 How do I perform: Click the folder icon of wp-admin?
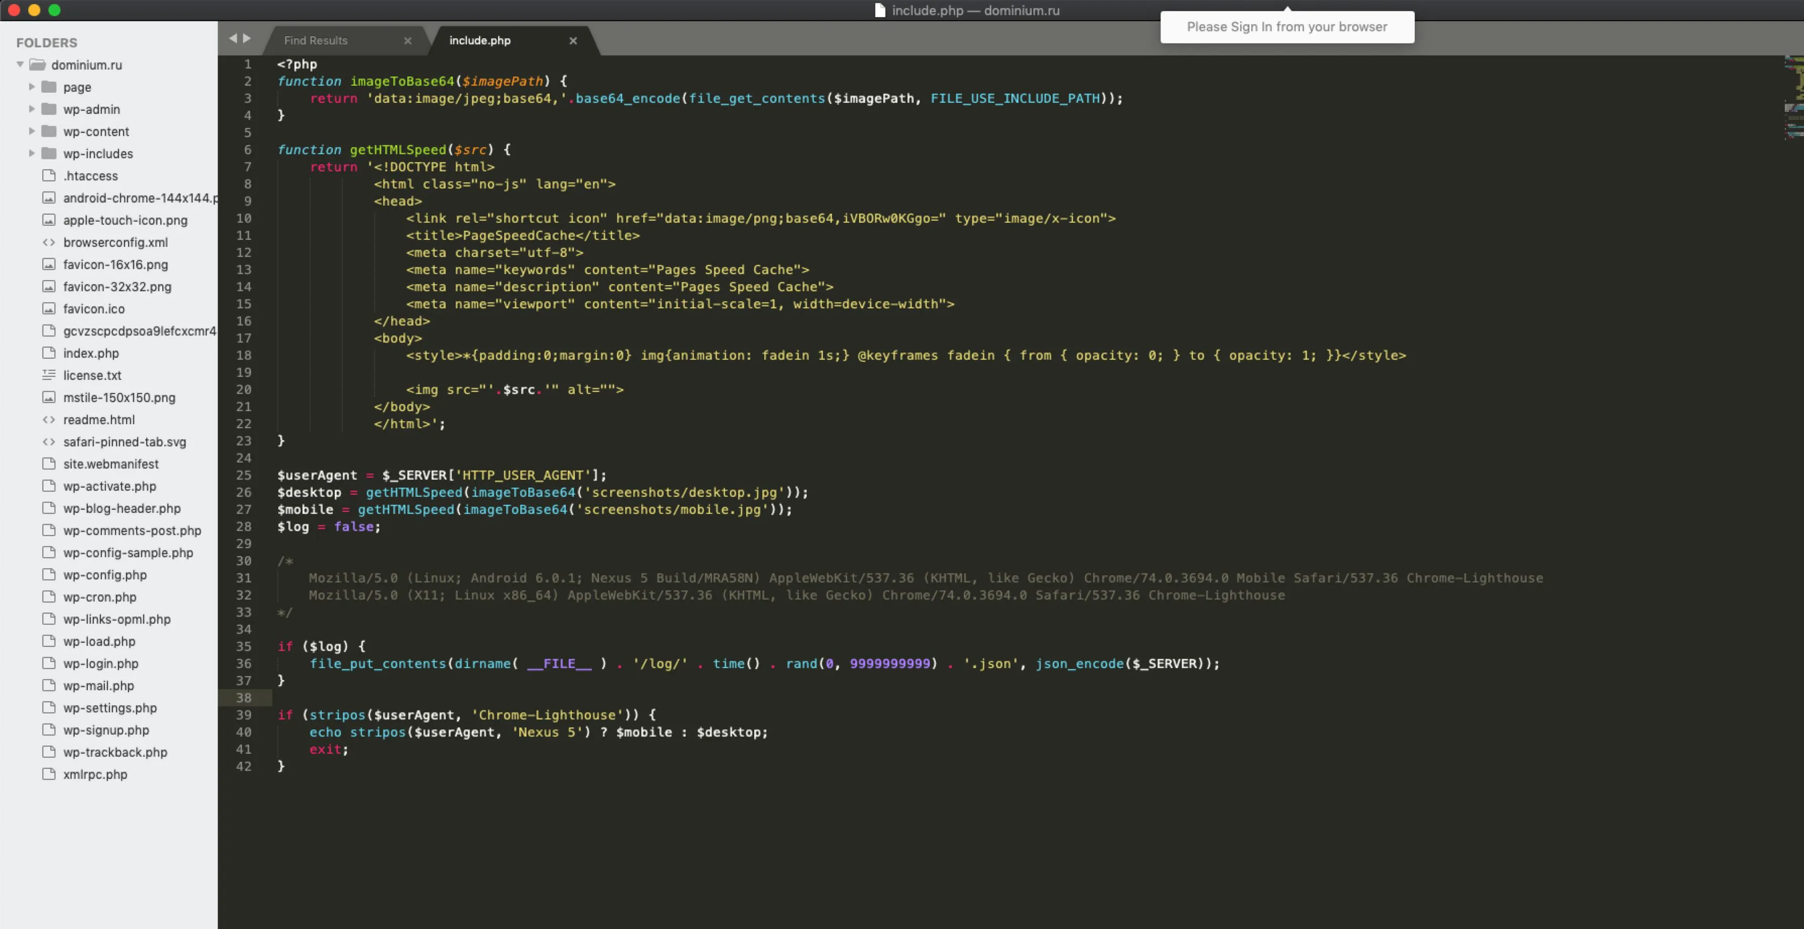pyautogui.click(x=48, y=109)
